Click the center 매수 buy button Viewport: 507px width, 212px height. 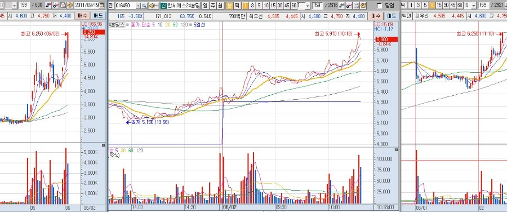point(376,16)
